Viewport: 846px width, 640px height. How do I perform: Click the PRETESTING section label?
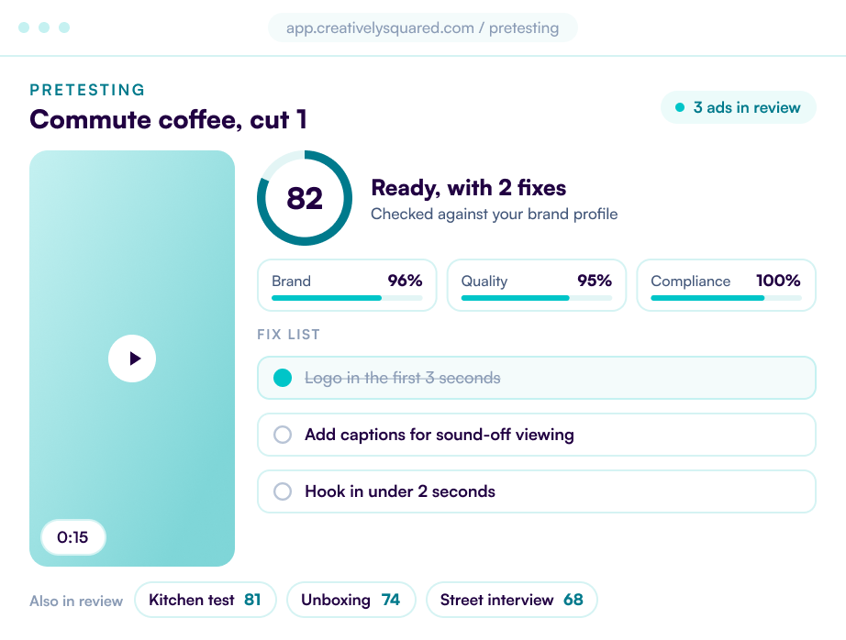(x=87, y=90)
